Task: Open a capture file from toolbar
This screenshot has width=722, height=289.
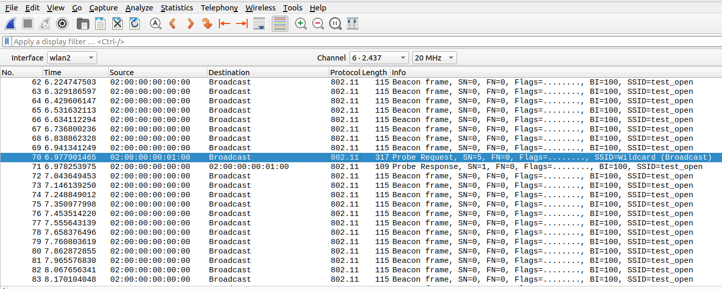Action: pyautogui.click(x=83, y=23)
